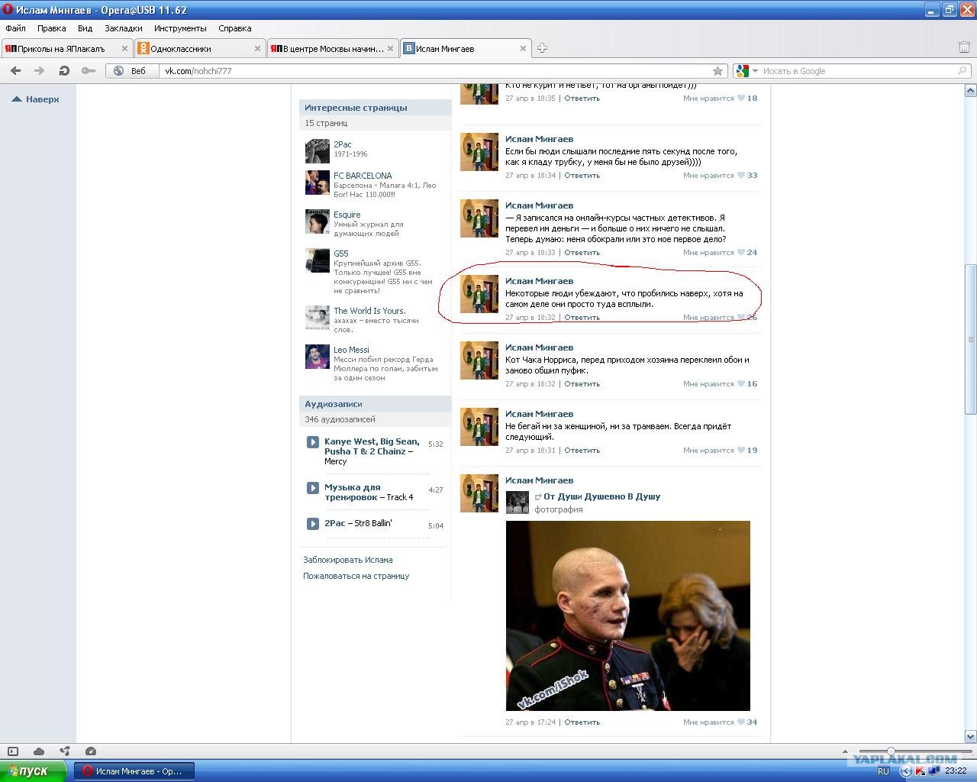977x782 pixels.
Task: Play the 2Pac Str8 Ballin' track
Action: [312, 523]
